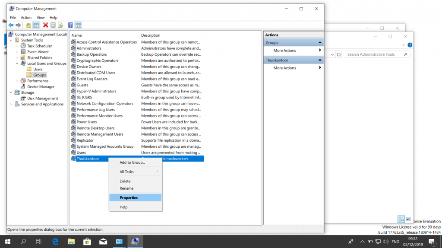The width and height of the screenshot is (442, 248).
Task: Select Computer Management (Local) root node
Action: tap(41, 34)
